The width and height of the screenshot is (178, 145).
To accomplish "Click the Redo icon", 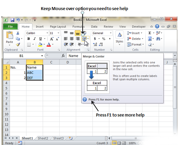I will pyautogui.click(x=26, y=20).
